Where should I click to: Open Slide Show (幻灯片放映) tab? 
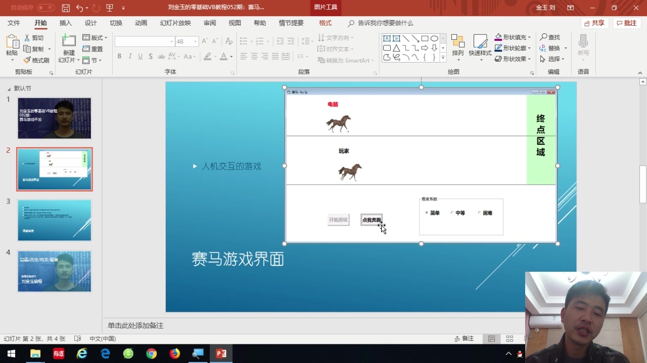tap(175, 23)
